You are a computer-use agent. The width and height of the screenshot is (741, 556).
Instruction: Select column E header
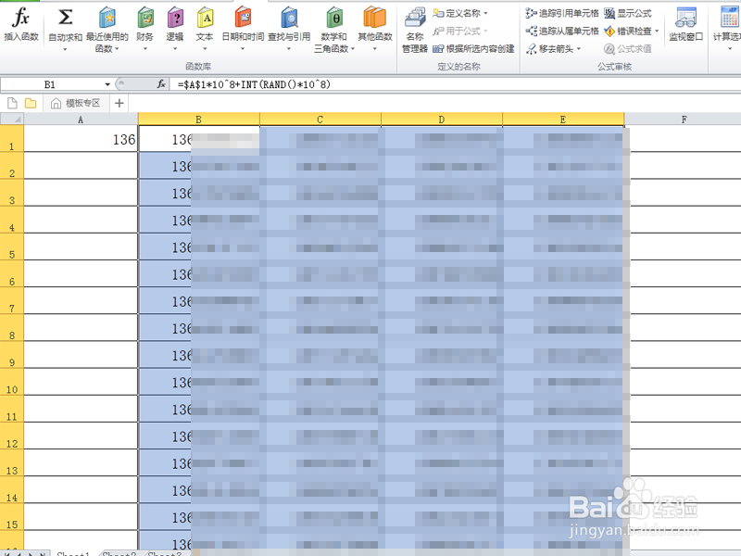[x=563, y=120]
